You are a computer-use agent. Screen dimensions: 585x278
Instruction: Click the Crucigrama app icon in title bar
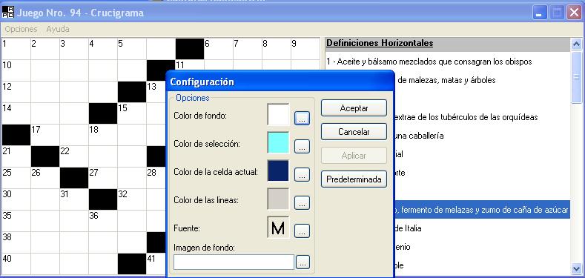pyautogui.click(x=8, y=13)
